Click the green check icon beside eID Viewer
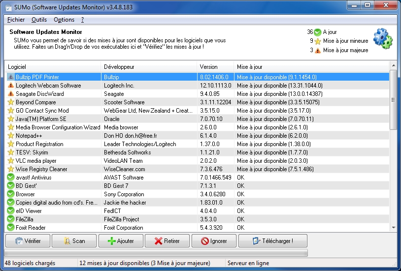 (x=10, y=211)
